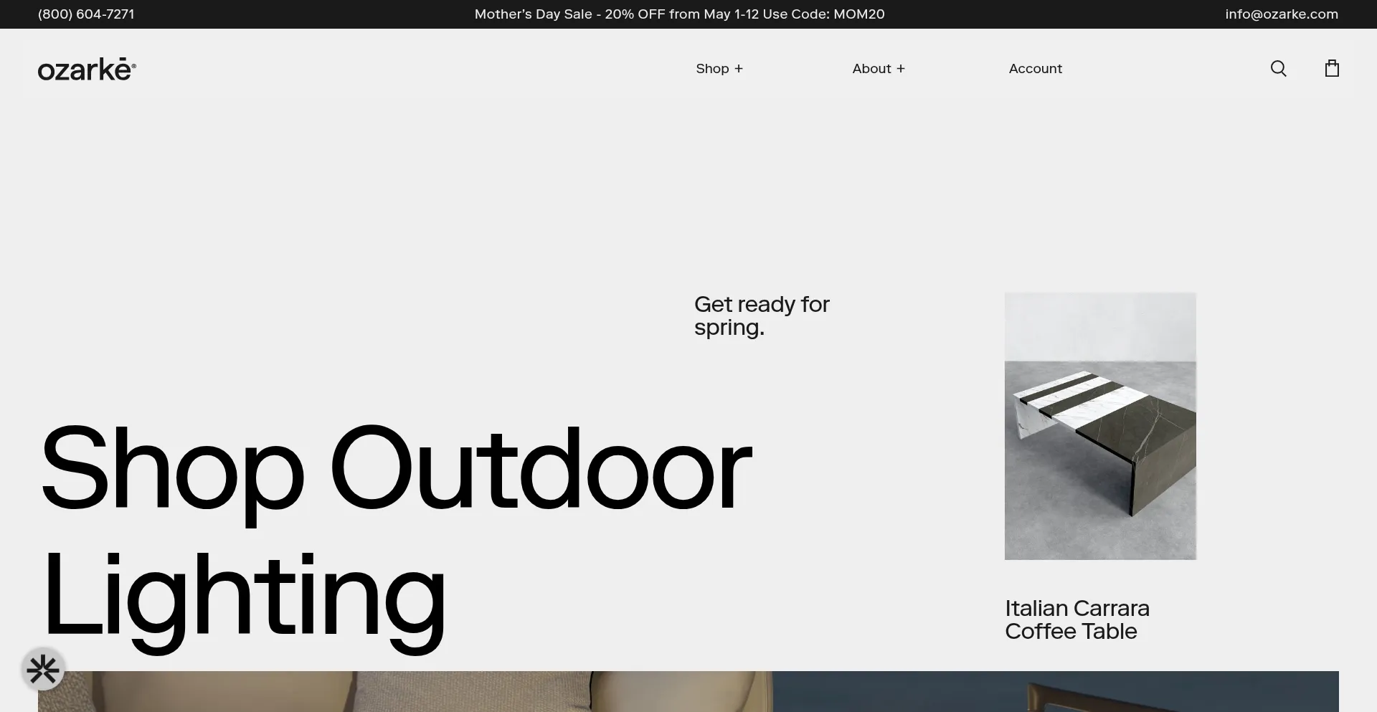The image size is (1377, 712).
Task: Click the magnifying glass in the header
Action: coord(1278,68)
